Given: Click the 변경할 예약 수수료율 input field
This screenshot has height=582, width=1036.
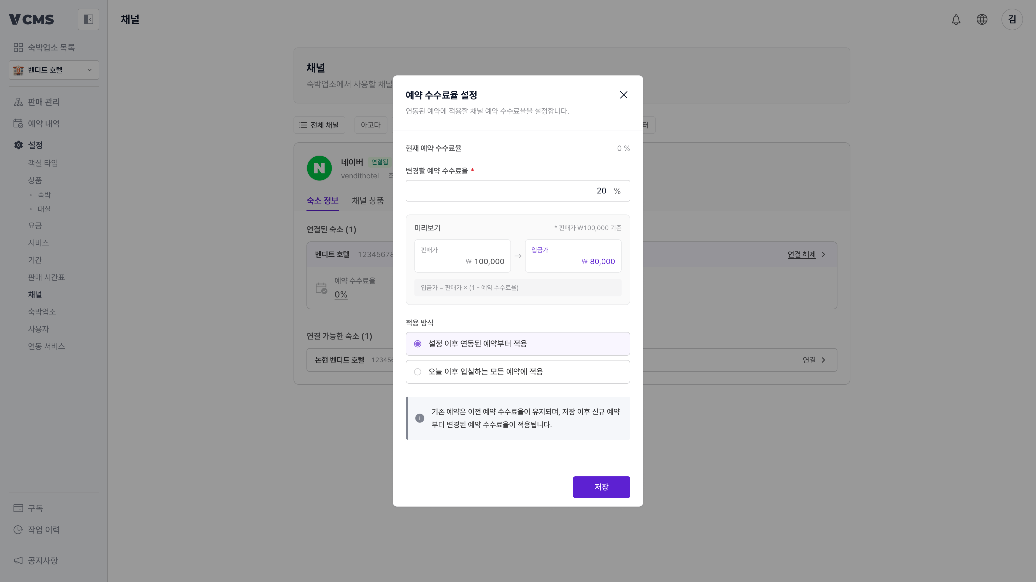Looking at the screenshot, I should pyautogui.click(x=518, y=191).
